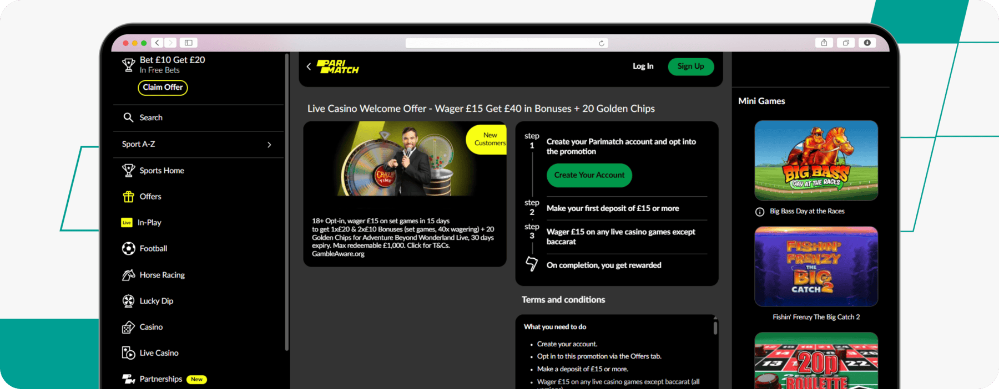Click the sidebar vertical scrollbar
Viewport: 999px width, 389px height.
[286, 202]
